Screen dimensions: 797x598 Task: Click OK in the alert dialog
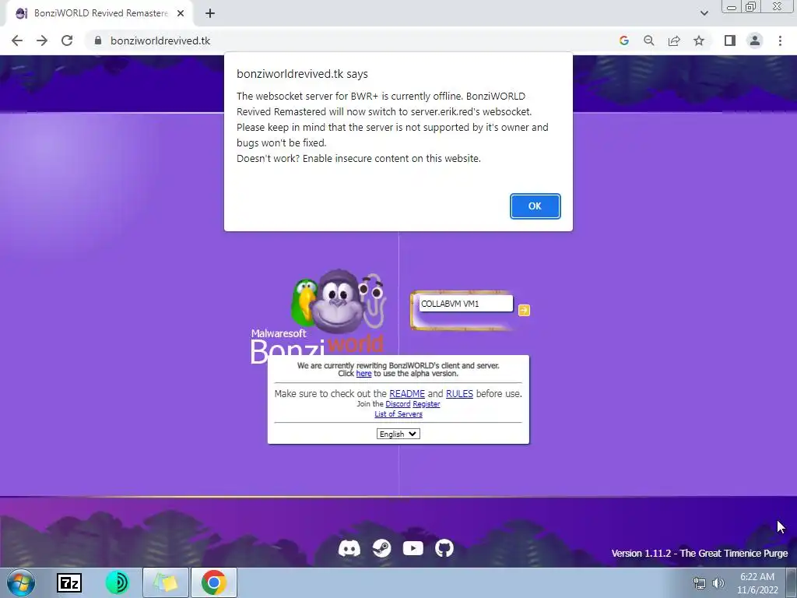pos(535,206)
